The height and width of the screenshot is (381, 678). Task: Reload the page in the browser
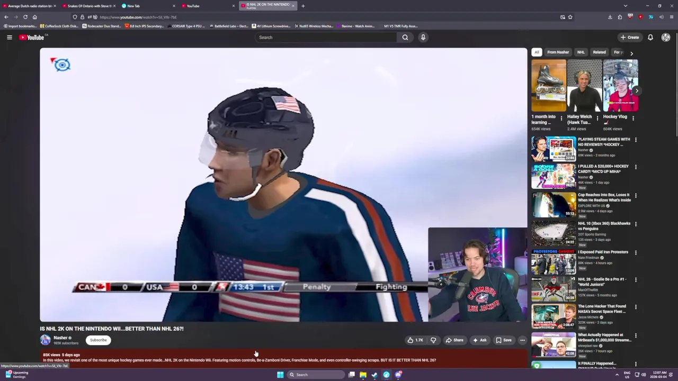tap(25, 17)
